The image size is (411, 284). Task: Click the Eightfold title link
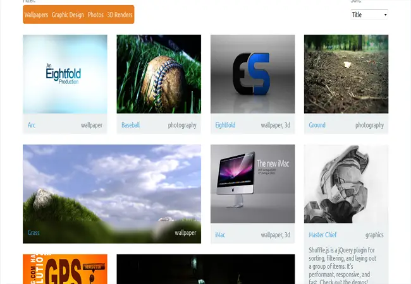[225, 125]
